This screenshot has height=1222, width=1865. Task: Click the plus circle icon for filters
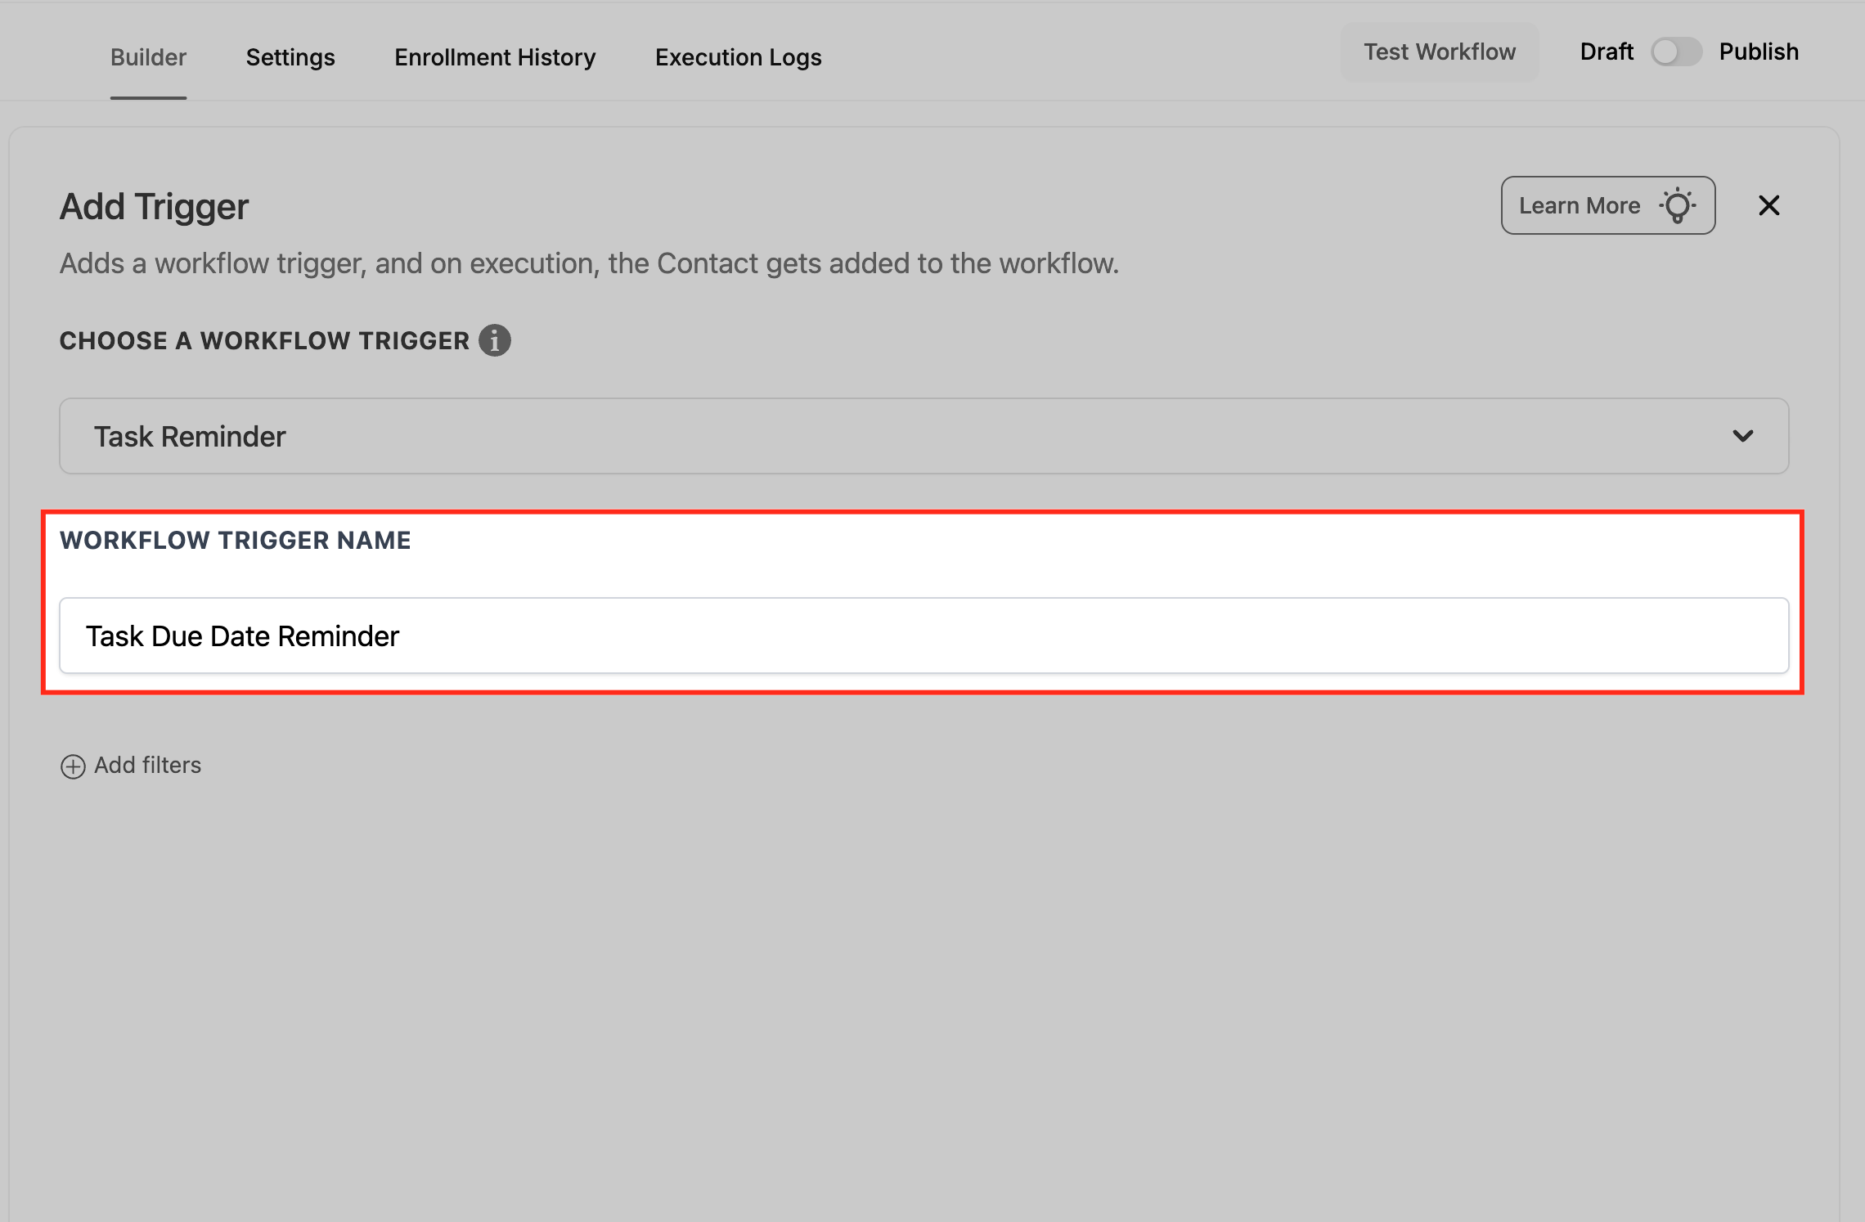click(73, 766)
